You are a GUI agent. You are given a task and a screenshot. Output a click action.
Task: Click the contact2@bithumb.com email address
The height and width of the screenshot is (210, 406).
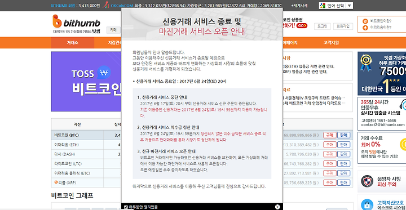point(383,124)
